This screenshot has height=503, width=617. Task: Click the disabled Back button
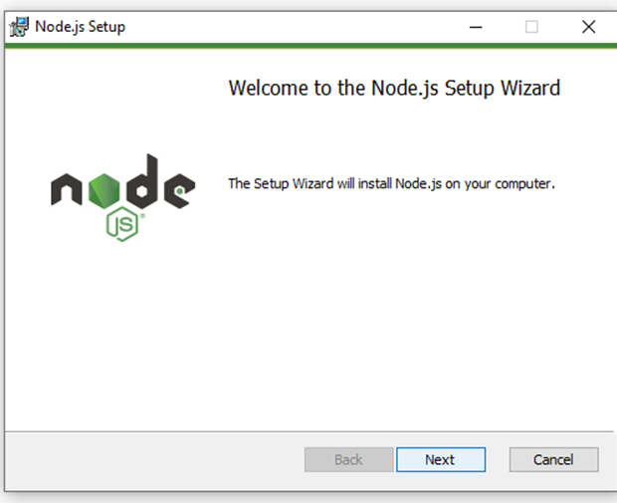348,459
